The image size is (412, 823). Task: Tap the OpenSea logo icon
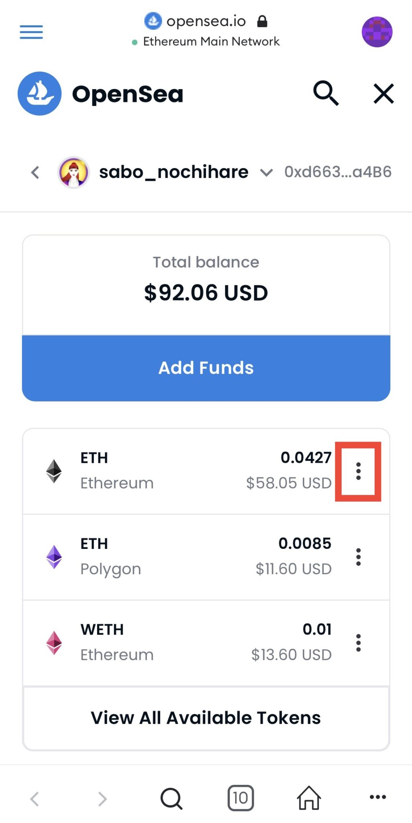coord(39,94)
